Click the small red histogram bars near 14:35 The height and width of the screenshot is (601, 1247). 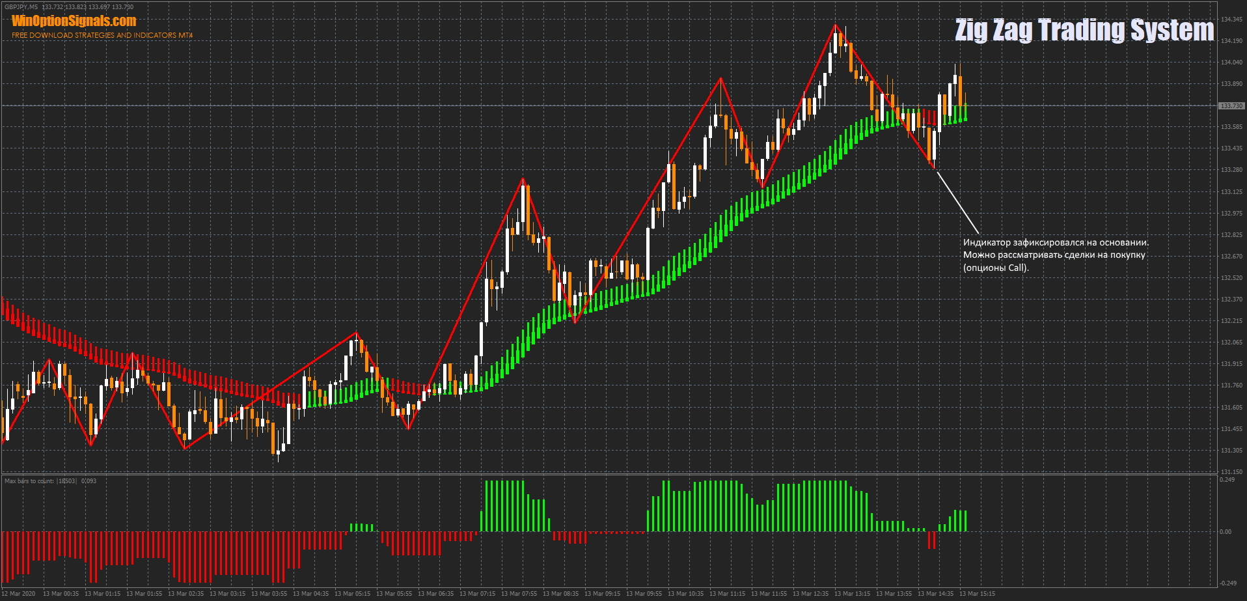[931, 540]
